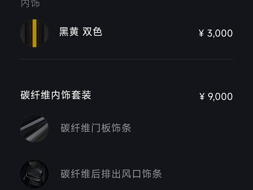Image resolution: width=253 pixels, height=190 pixels.
Task: Click the word 双色 in the interior name
Action: [92, 32]
